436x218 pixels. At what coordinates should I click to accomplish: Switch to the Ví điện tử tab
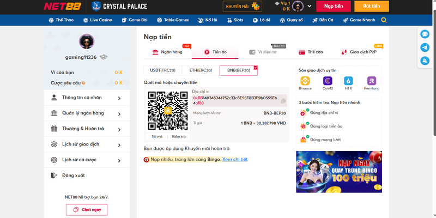tap(263, 52)
